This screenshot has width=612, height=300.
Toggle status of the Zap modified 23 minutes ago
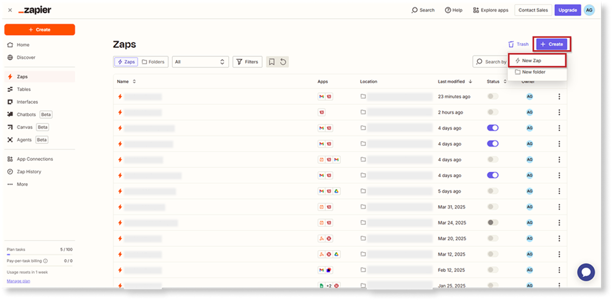pyautogui.click(x=492, y=97)
